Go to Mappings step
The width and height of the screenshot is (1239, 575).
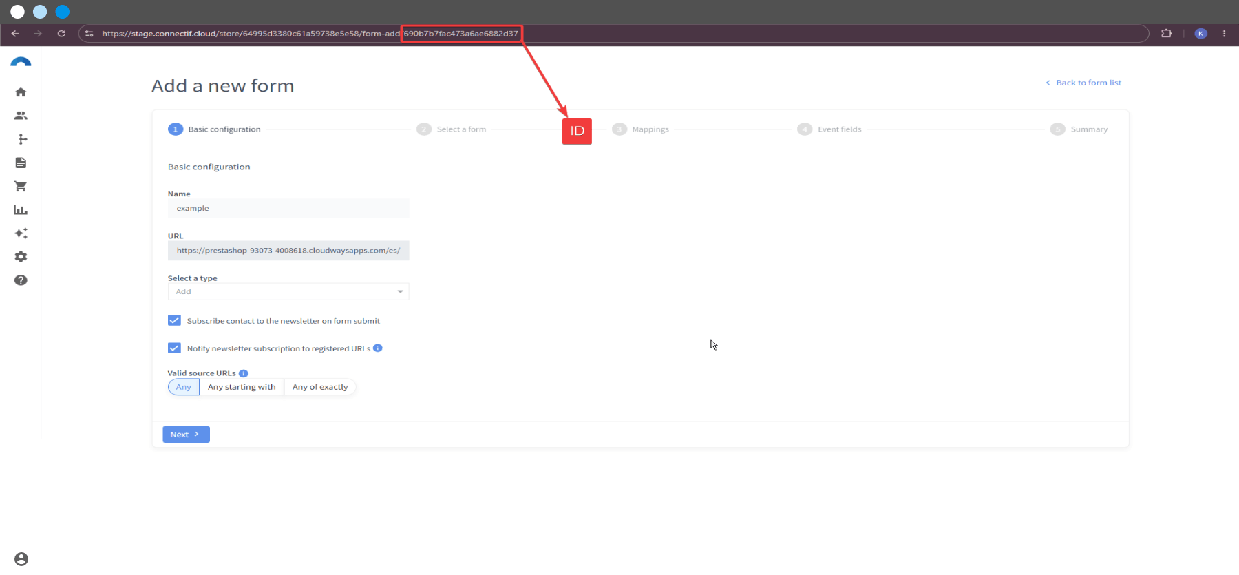[641, 129]
